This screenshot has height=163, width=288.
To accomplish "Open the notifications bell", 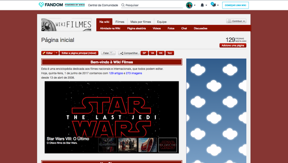I will [x=202, y=5].
